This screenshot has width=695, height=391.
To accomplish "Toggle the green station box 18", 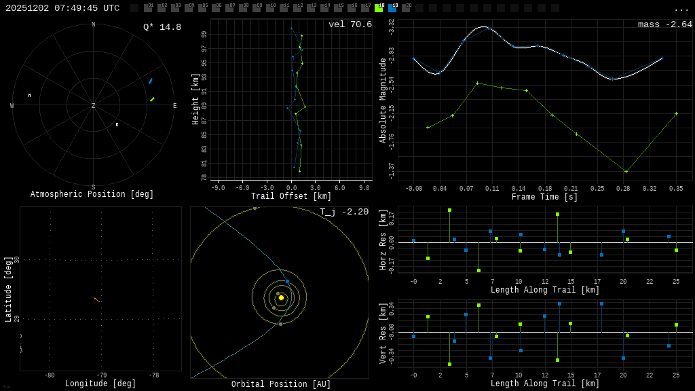I will point(379,8).
